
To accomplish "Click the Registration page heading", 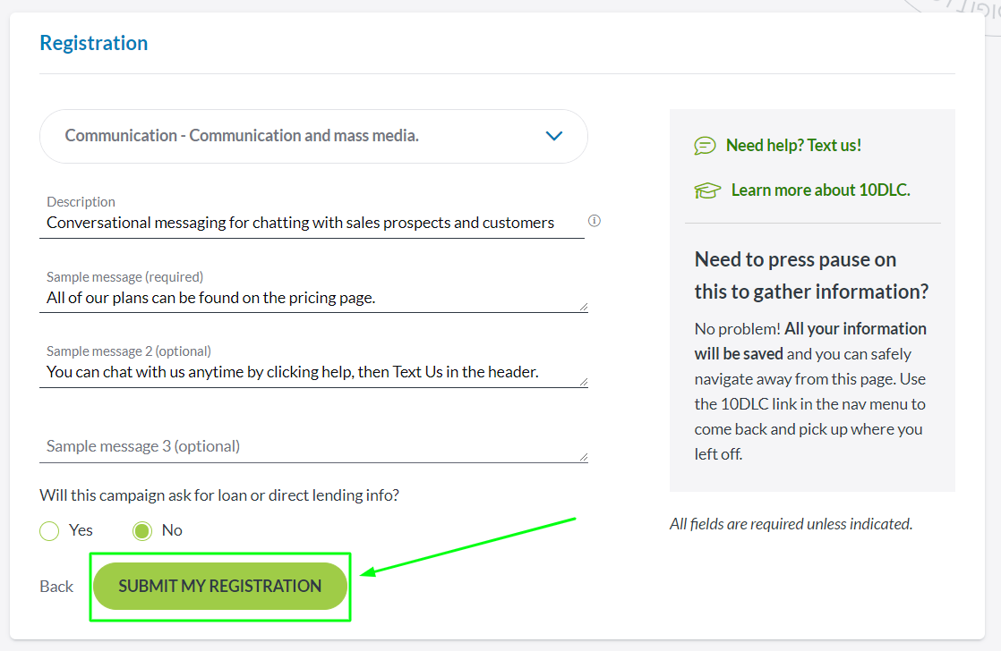I will click(93, 42).
